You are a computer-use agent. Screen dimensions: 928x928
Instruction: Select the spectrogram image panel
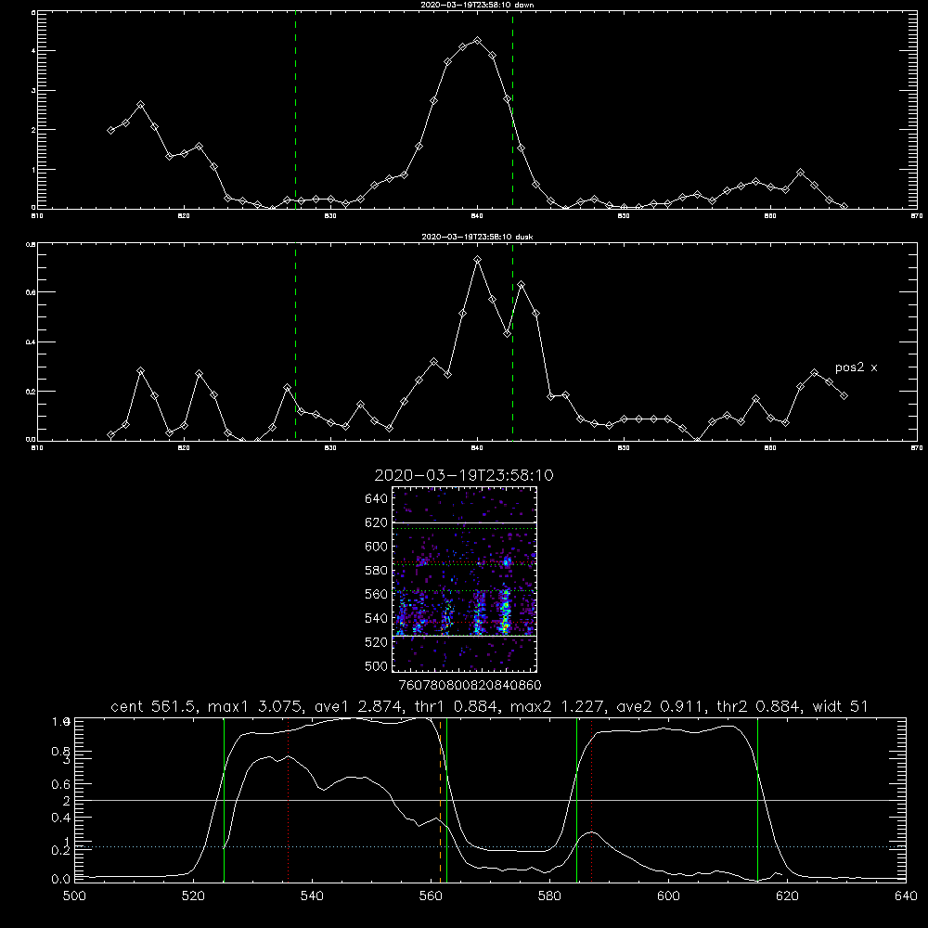pyautogui.click(x=465, y=579)
